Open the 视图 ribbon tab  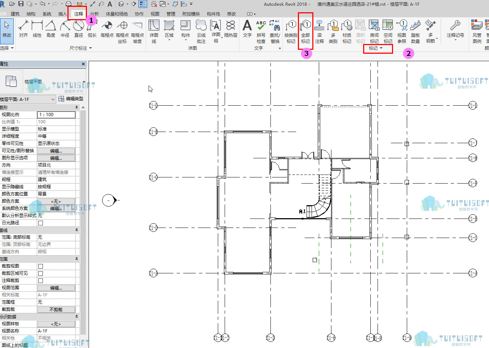pos(155,14)
